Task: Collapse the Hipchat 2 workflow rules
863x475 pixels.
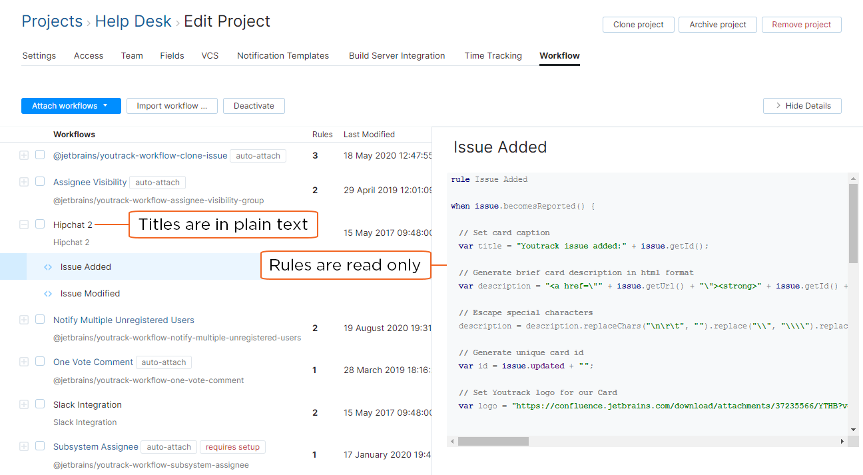Action: point(24,225)
